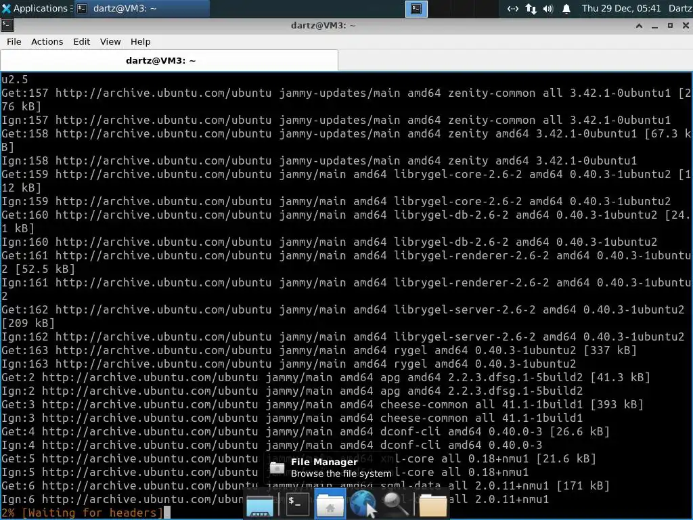Click the 'u2.5' line at top
The image size is (693, 520).
[15, 80]
